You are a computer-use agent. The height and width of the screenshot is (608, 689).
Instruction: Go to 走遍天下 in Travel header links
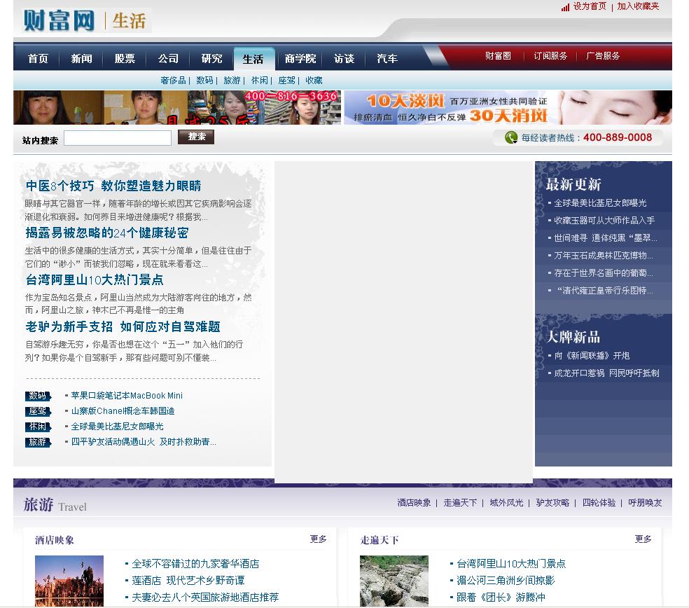pos(460,502)
